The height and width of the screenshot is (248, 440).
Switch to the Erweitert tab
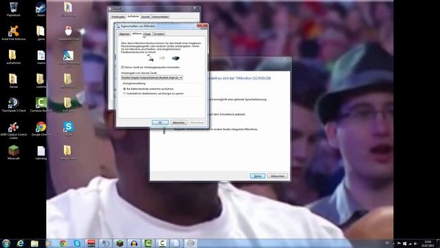[159, 34]
